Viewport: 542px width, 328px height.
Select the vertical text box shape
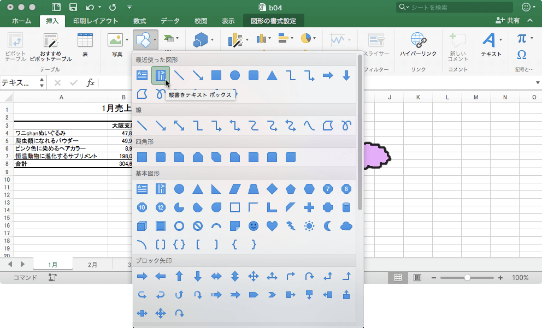(161, 75)
